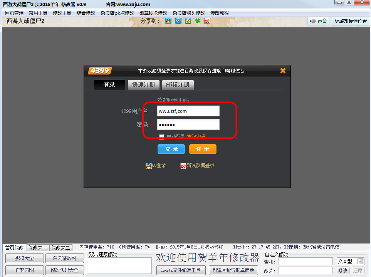Screen dimensions: 371x277
Task: Click the 玩游戏最佳位置 button
Action: pyautogui.click(x=351, y=21)
